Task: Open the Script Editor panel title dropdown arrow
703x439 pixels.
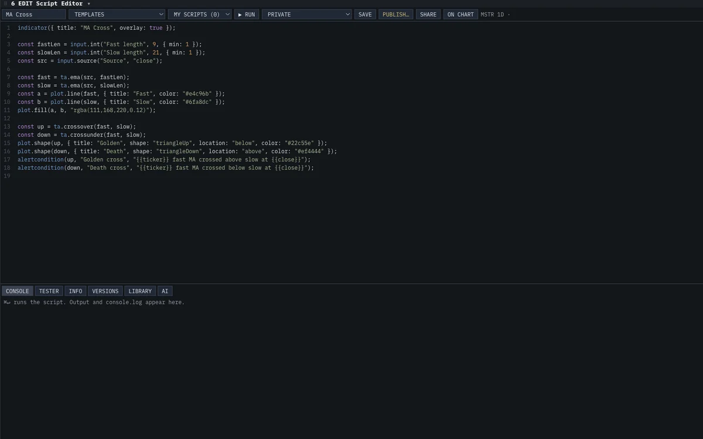Action: [88, 4]
